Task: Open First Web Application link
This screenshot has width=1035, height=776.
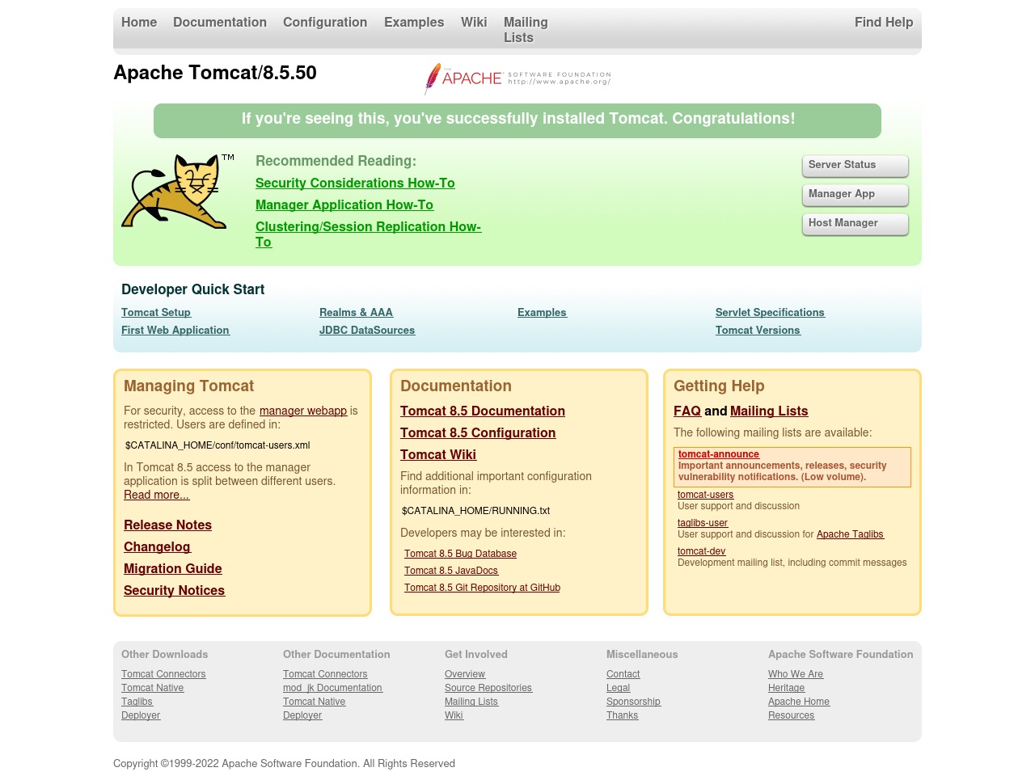Action: (175, 331)
